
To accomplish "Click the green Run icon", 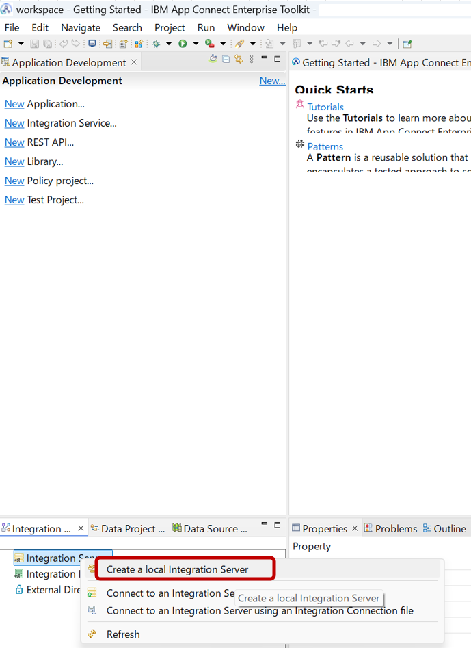I will (x=183, y=43).
